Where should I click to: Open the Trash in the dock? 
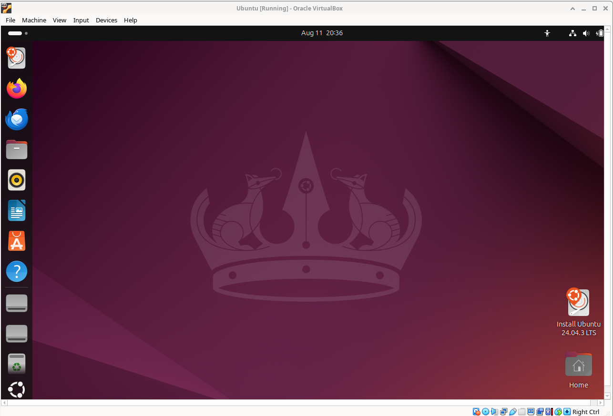(17, 364)
